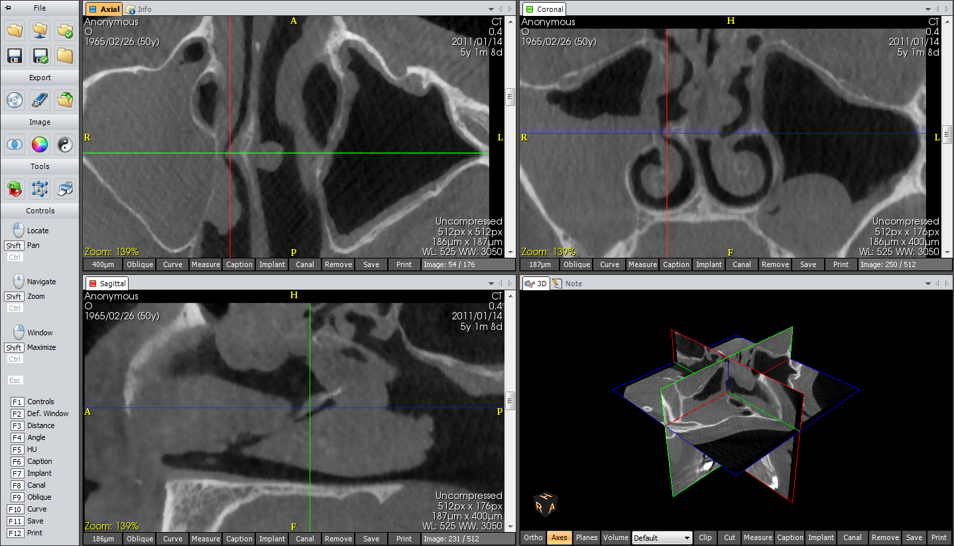Export to CD disc icon
Viewport: 954px width, 546px height.
[15, 100]
